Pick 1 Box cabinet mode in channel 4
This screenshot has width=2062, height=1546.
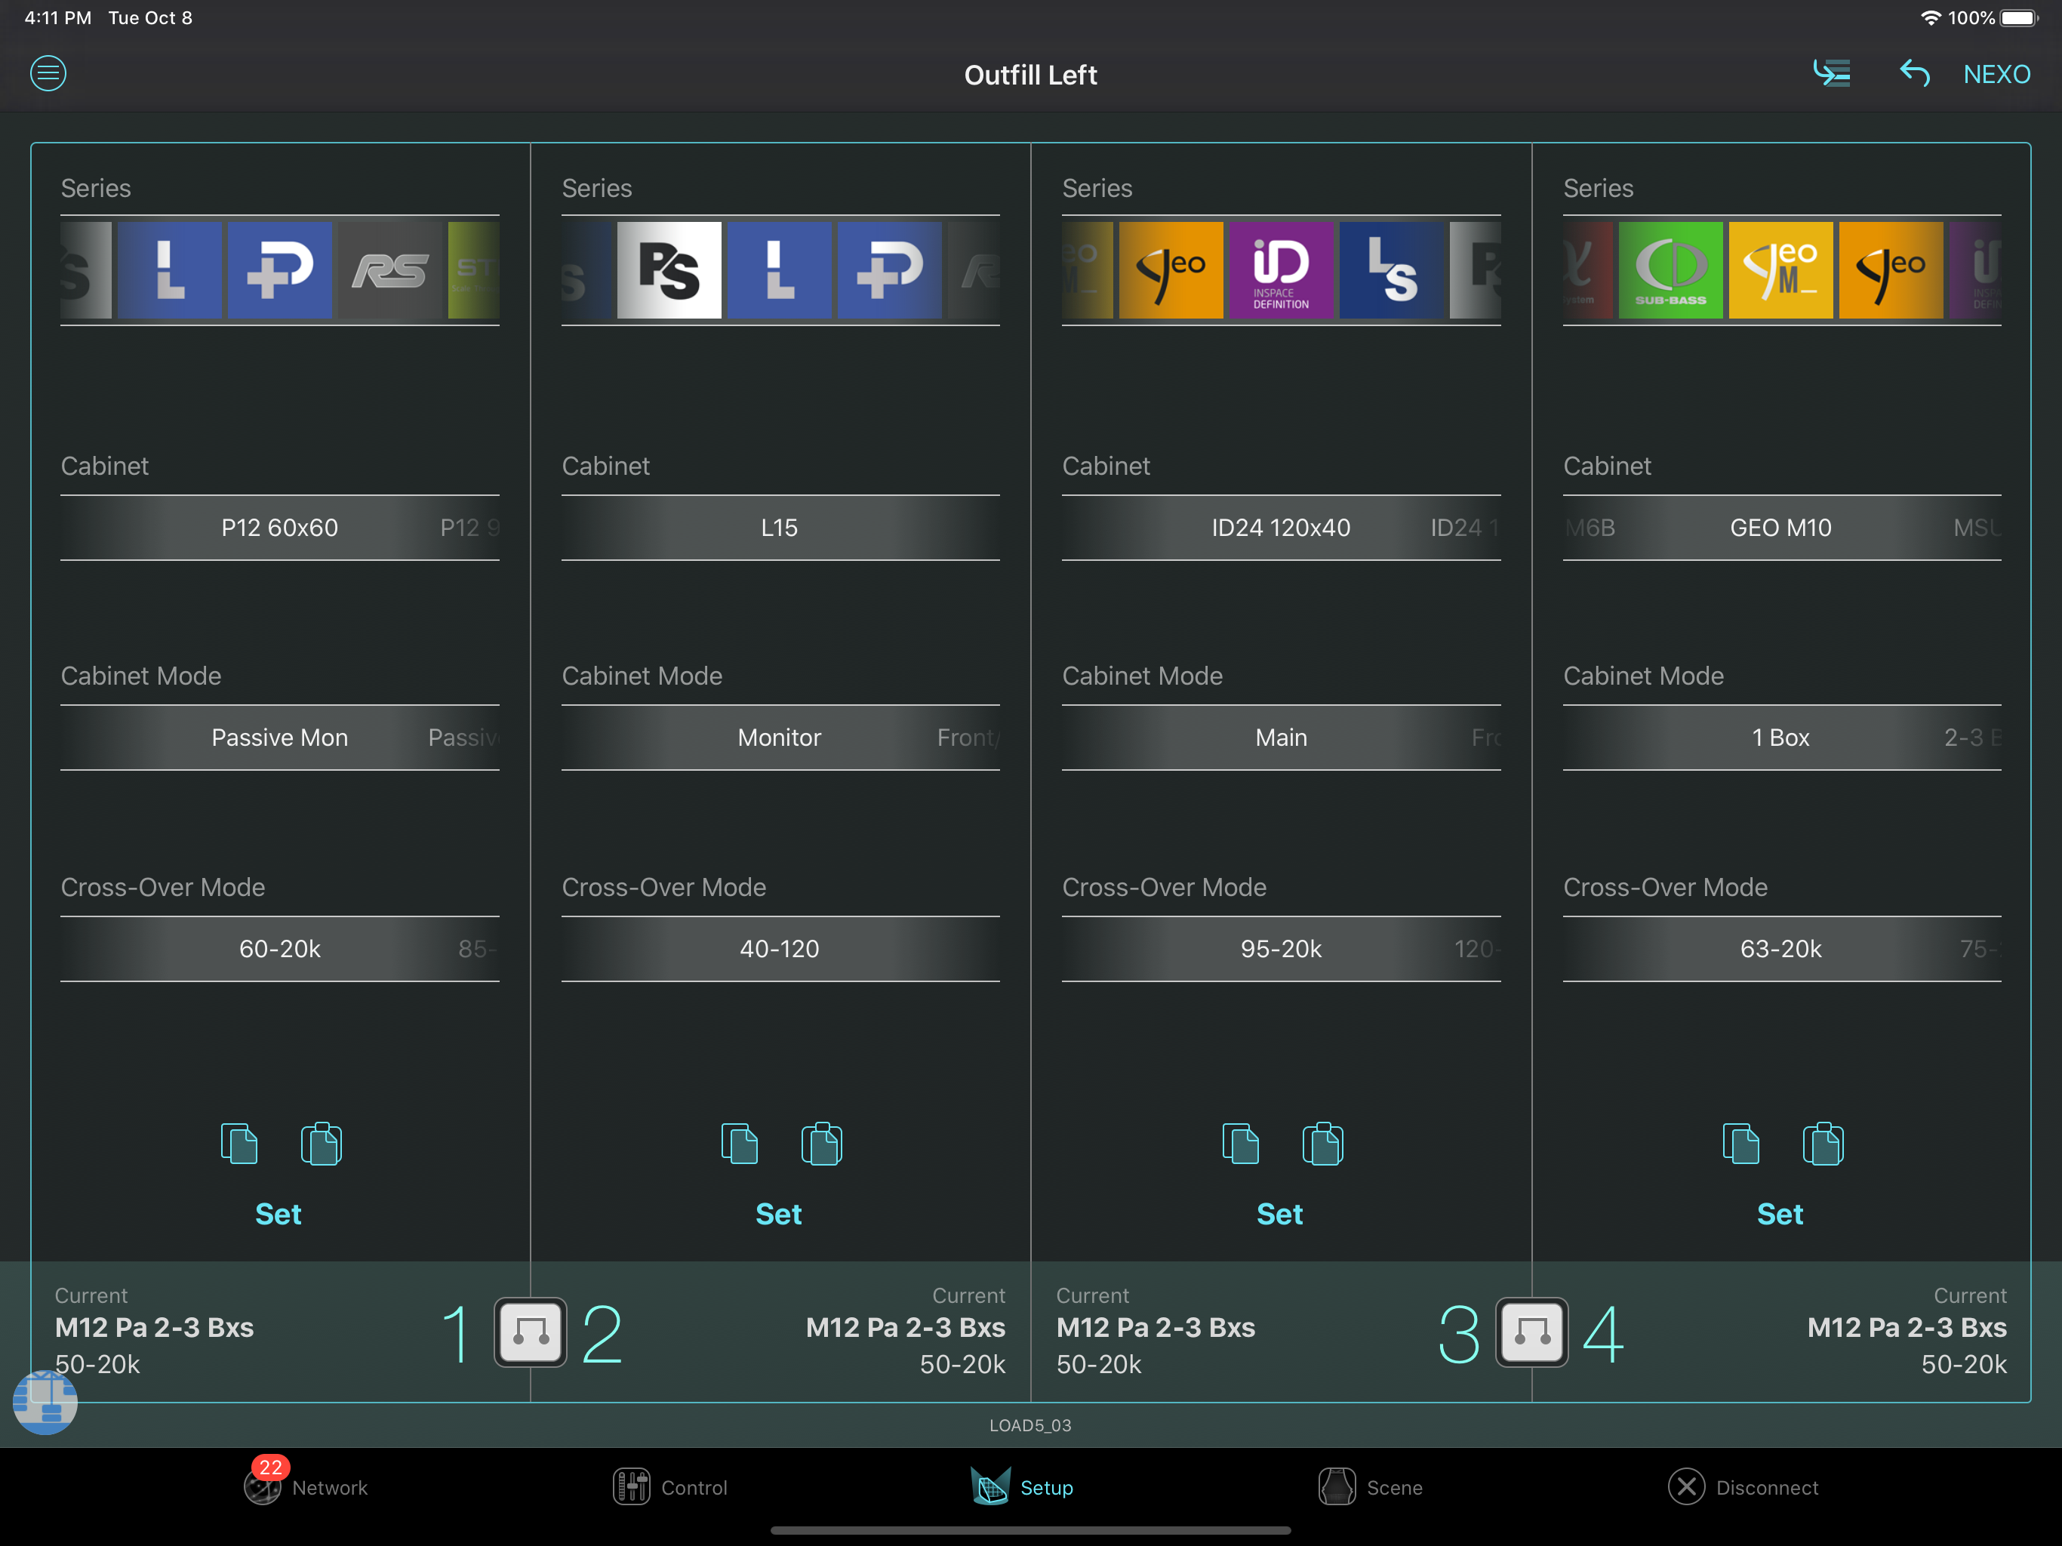1780,738
